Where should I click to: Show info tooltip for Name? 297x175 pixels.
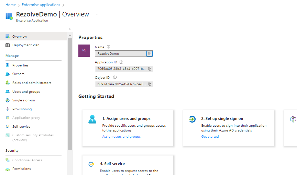click(x=108, y=47)
